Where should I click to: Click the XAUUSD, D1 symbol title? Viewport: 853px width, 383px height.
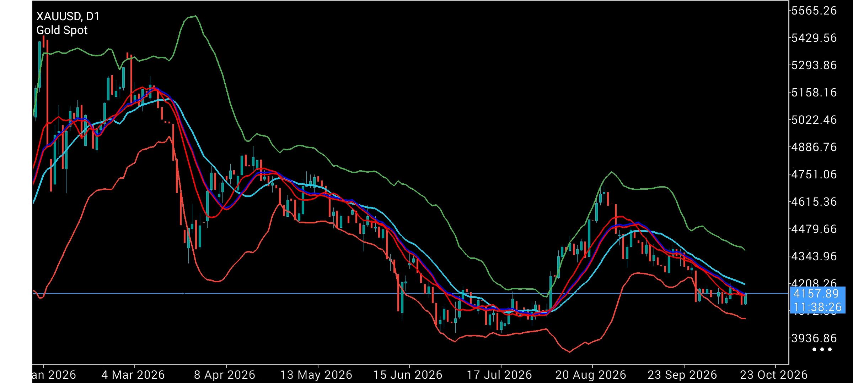(x=68, y=16)
